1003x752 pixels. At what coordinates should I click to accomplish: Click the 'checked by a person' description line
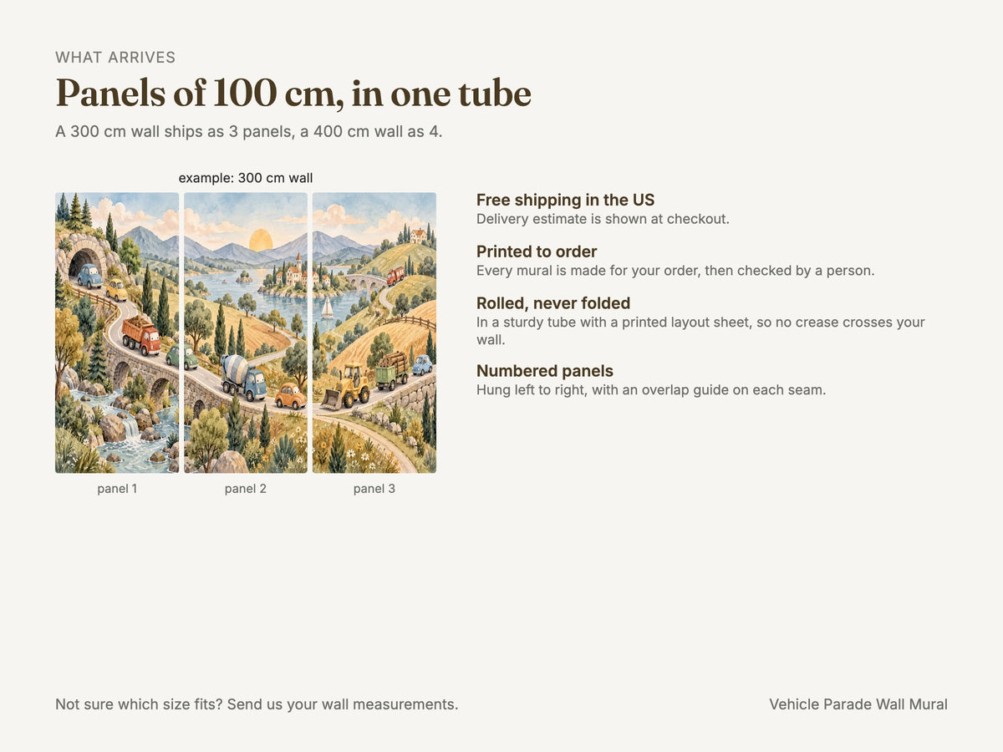point(675,271)
